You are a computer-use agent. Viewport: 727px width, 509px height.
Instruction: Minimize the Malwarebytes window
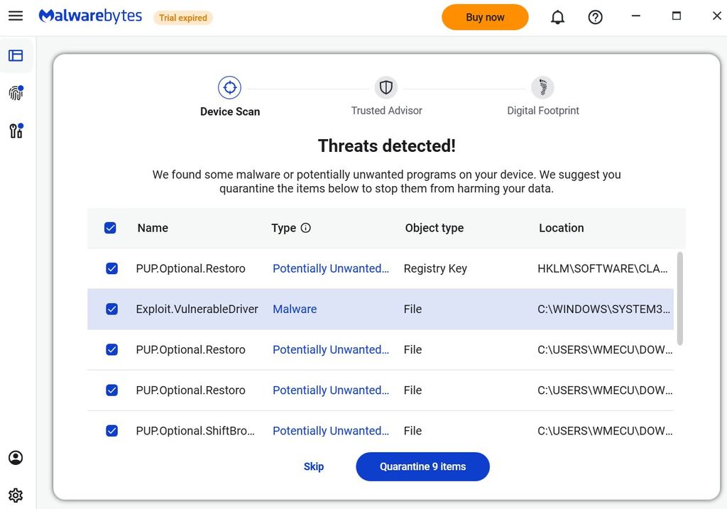[x=635, y=16]
